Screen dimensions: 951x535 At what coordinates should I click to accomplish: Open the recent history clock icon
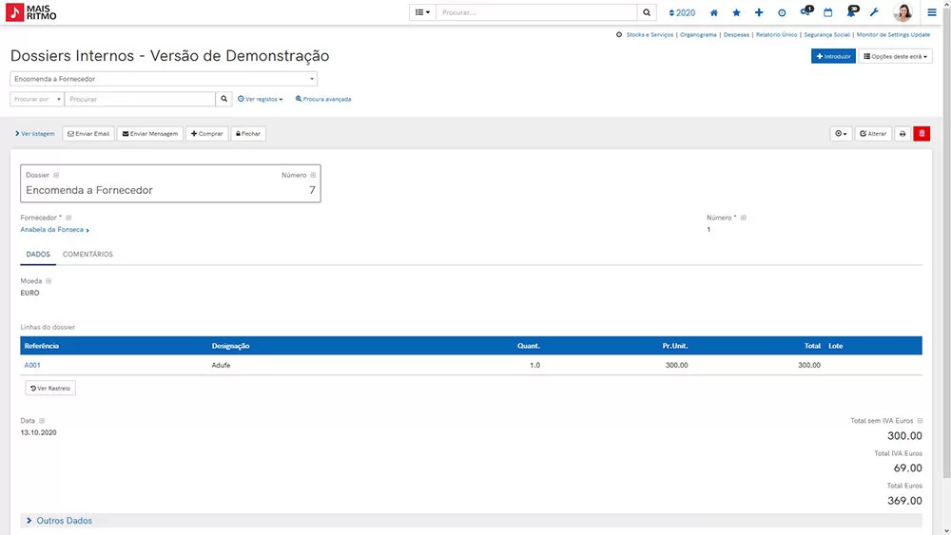tap(782, 12)
